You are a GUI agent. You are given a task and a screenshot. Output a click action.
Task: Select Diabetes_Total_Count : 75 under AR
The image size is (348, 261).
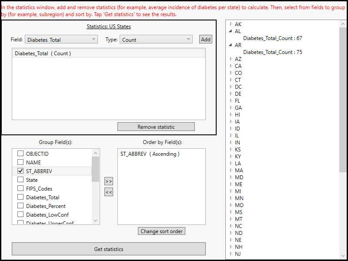point(273,52)
